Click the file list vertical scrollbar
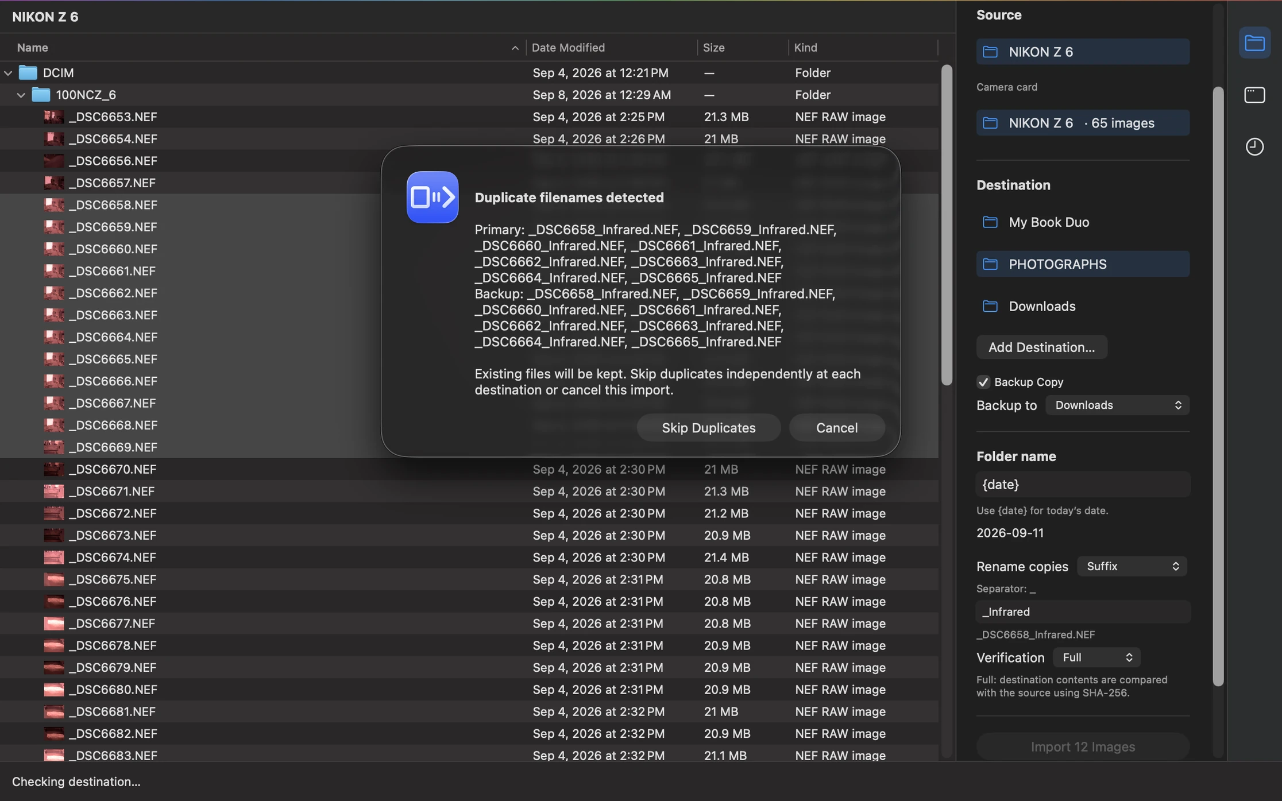The height and width of the screenshot is (801, 1282). (947, 224)
